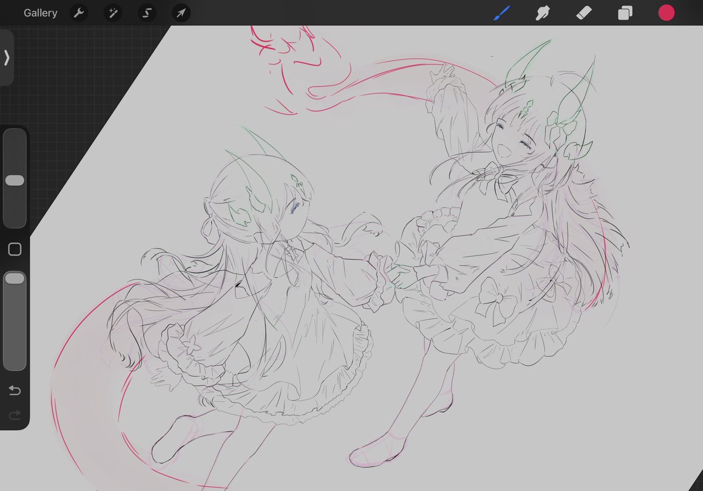Select the Eraser tool
The width and height of the screenshot is (703, 491).
pyautogui.click(x=584, y=13)
